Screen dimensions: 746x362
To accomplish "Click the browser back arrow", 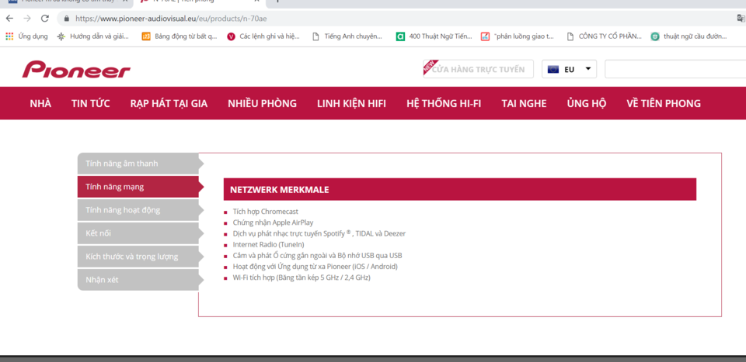I will tap(9, 19).
